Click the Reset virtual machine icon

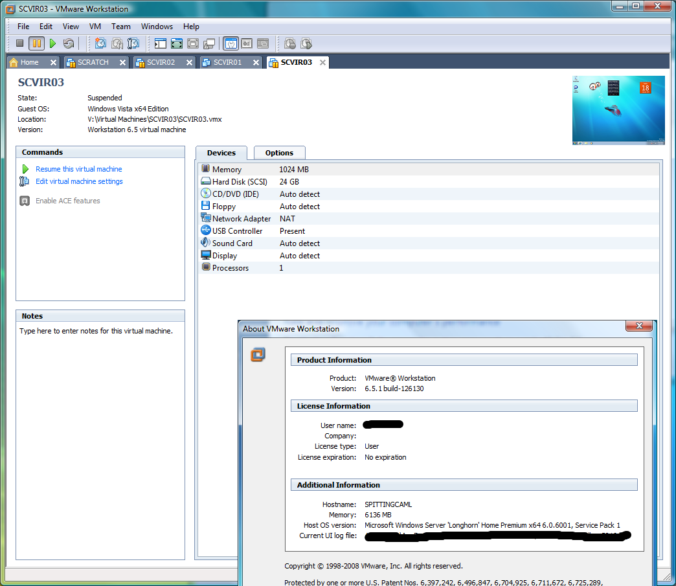tap(69, 43)
